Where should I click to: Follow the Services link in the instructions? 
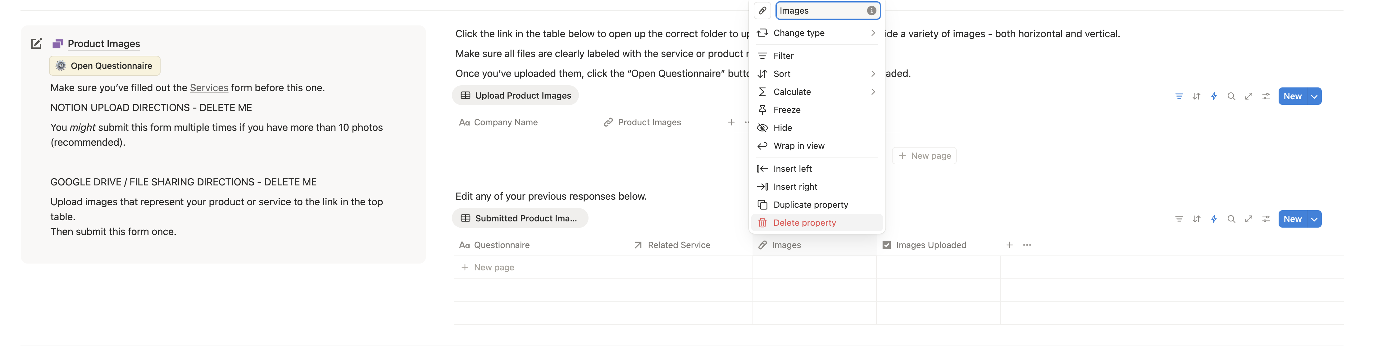click(209, 88)
